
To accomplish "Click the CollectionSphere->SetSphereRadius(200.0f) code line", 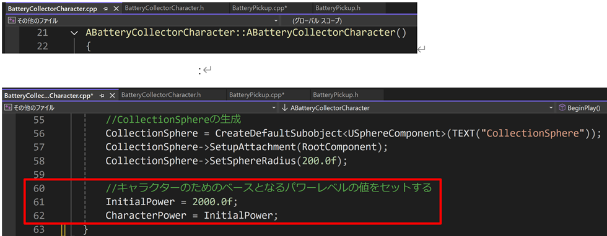I will point(227,160).
